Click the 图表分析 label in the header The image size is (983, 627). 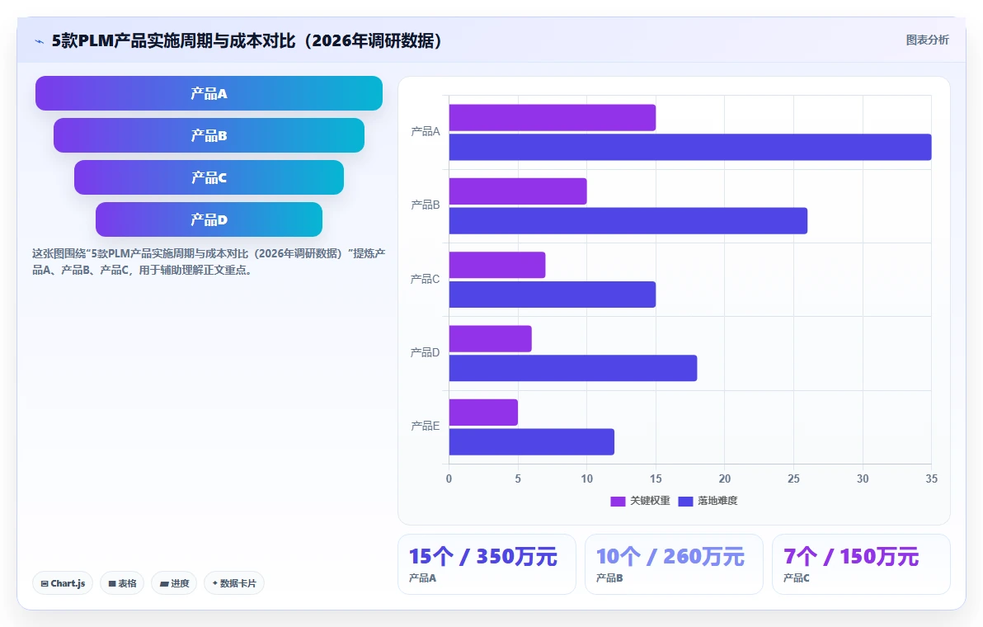tap(927, 40)
